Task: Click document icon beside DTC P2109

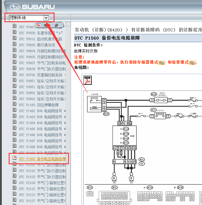Action: click(x=14, y=182)
